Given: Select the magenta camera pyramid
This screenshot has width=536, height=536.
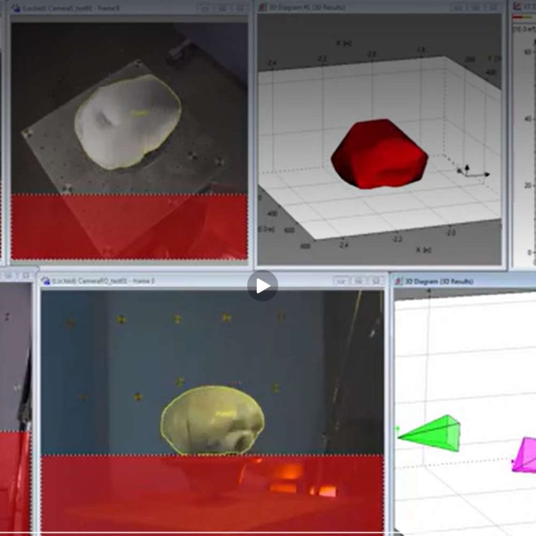Looking at the screenshot, I should click(524, 455).
